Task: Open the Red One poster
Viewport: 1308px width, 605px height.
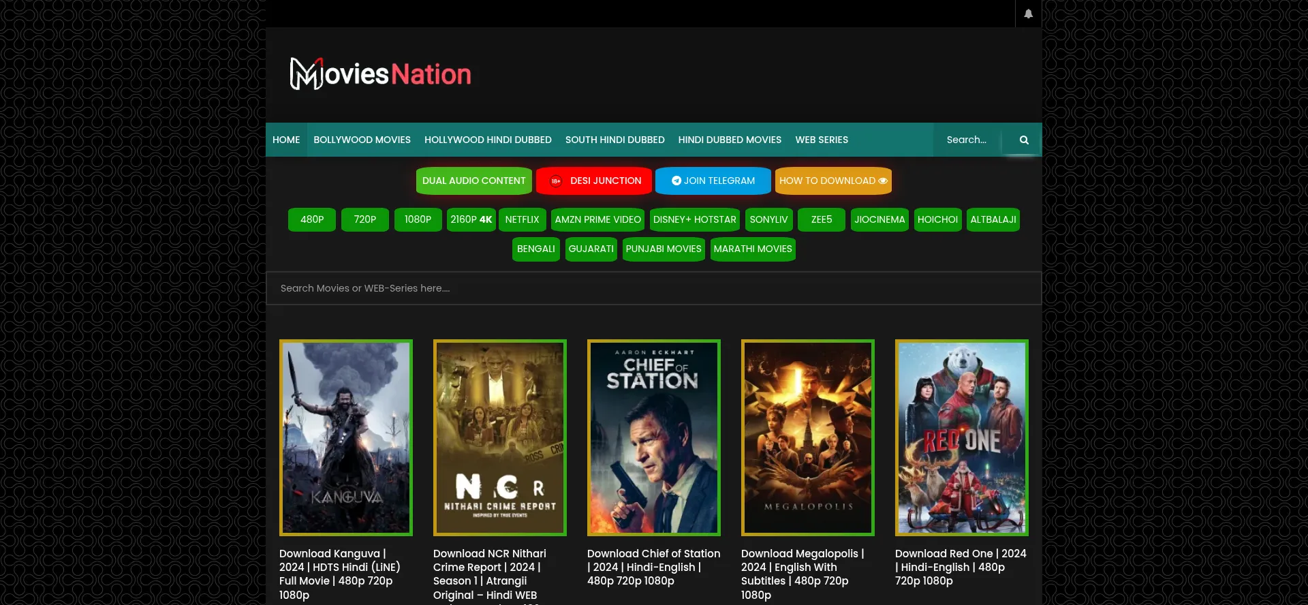Action: [x=962, y=437]
